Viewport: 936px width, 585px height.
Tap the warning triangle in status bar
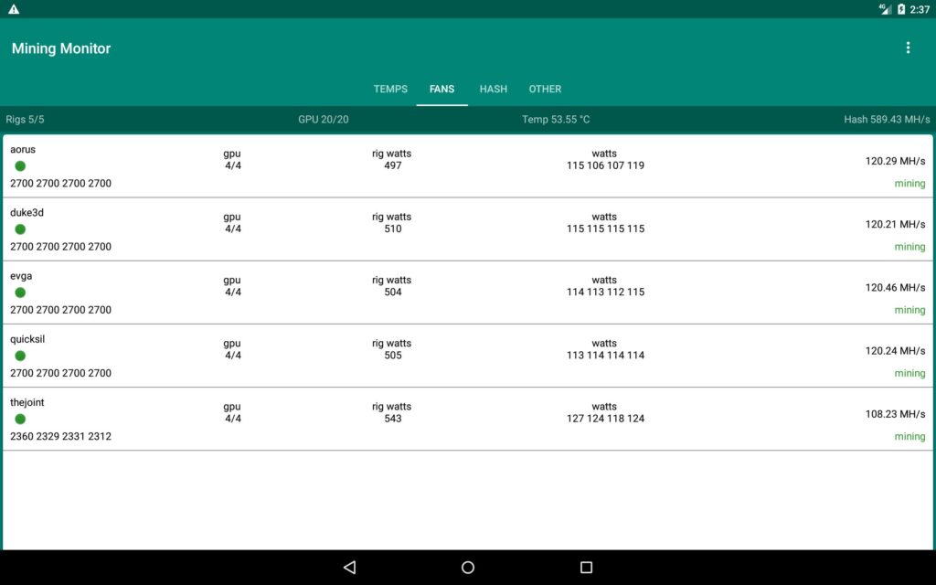14,9
